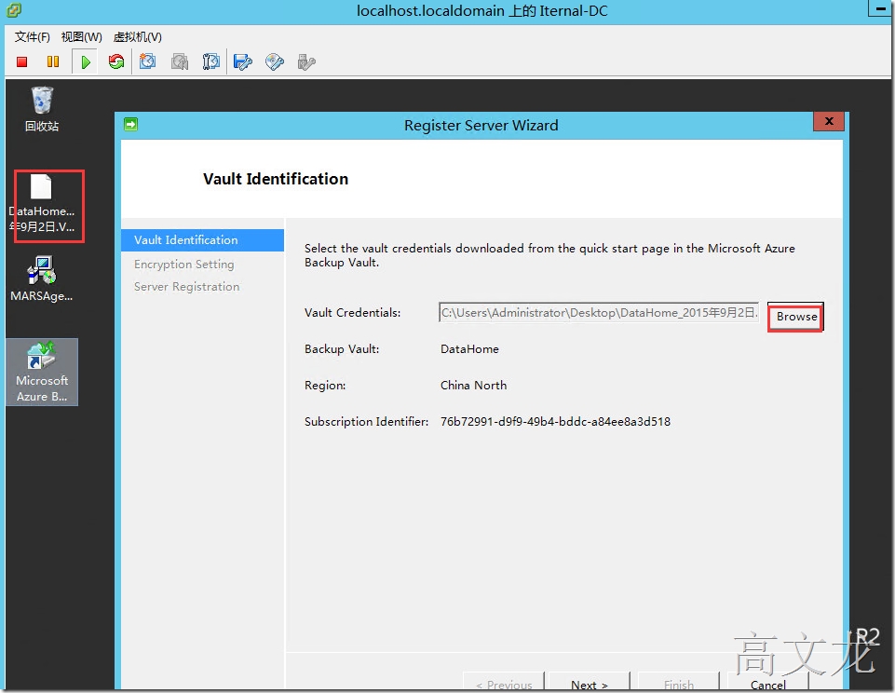Screen dimensions: 895x693
Task: Pause the virtual machine
Action: [53, 61]
